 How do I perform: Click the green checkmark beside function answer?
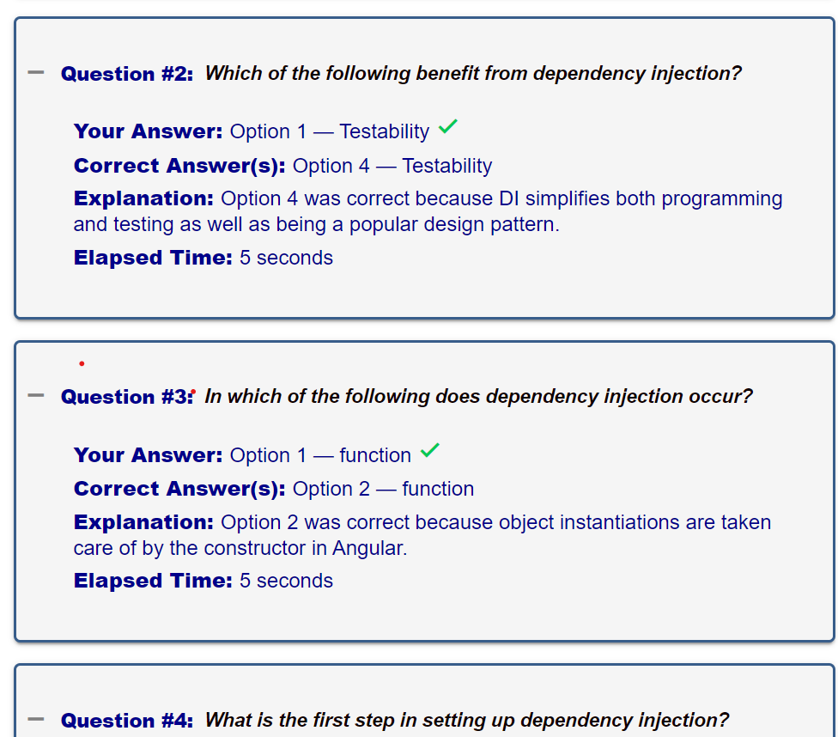(x=429, y=450)
